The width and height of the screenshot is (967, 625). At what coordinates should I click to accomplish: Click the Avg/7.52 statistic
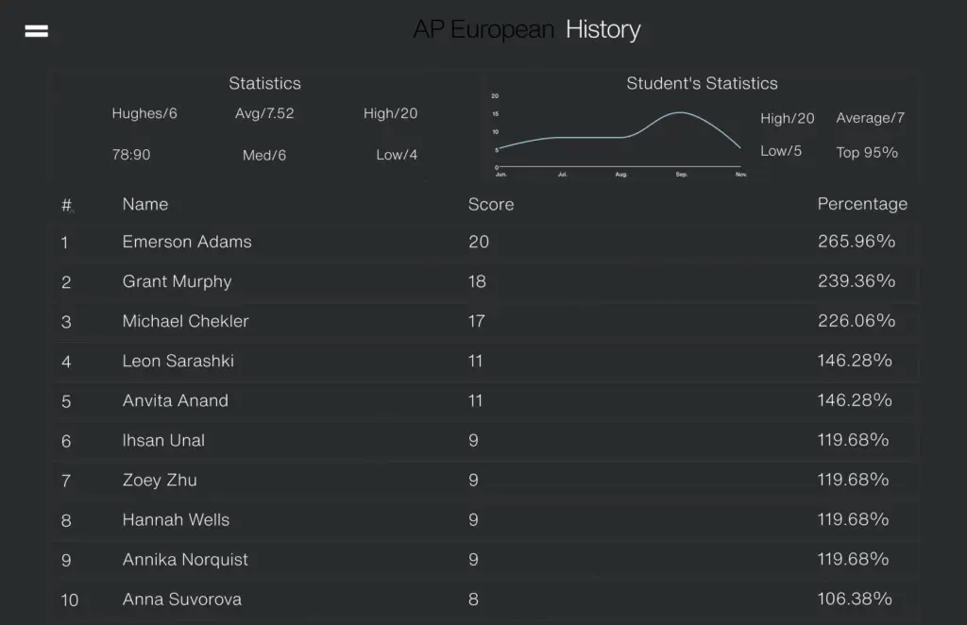pyautogui.click(x=264, y=113)
